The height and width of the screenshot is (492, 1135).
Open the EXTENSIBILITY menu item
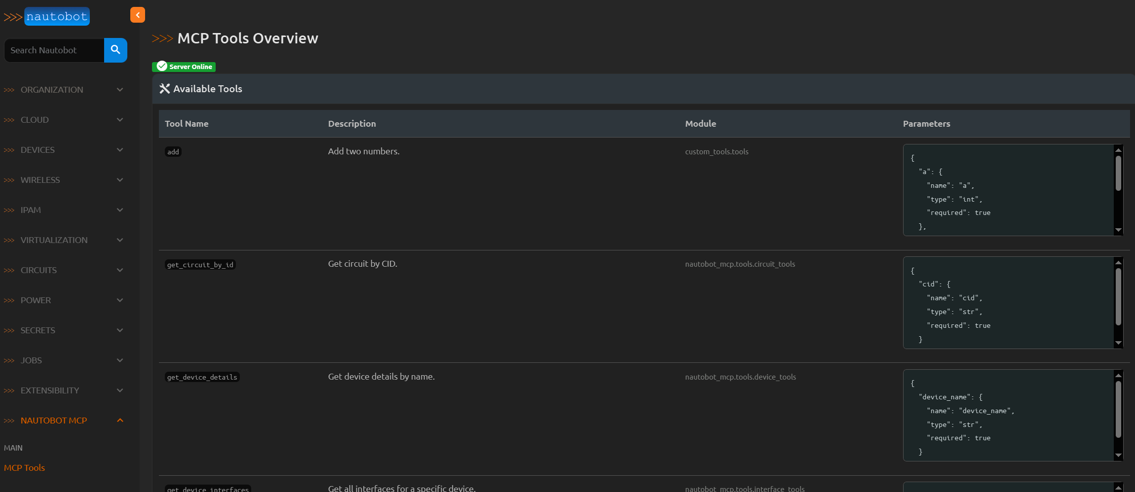(x=50, y=390)
